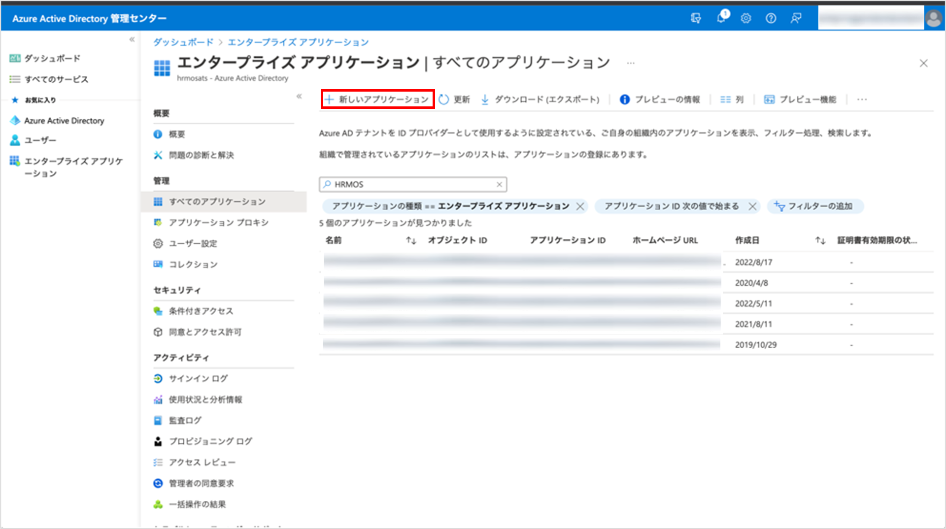Select the row created 2022/5/11
The height and width of the screenshot is (529, 946).
[627, 303]
